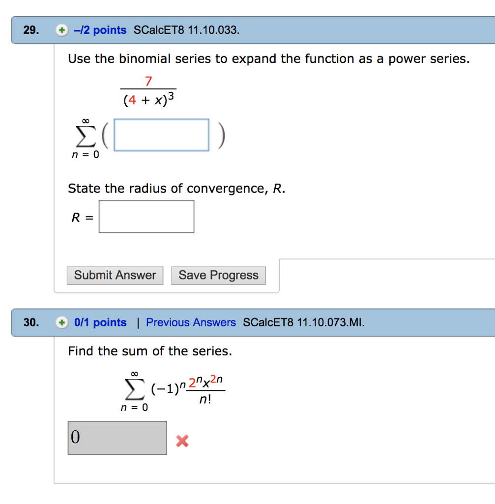Click the radius of convergence R field
Viewport: 495px width, 504px height.
click(146, 217)
